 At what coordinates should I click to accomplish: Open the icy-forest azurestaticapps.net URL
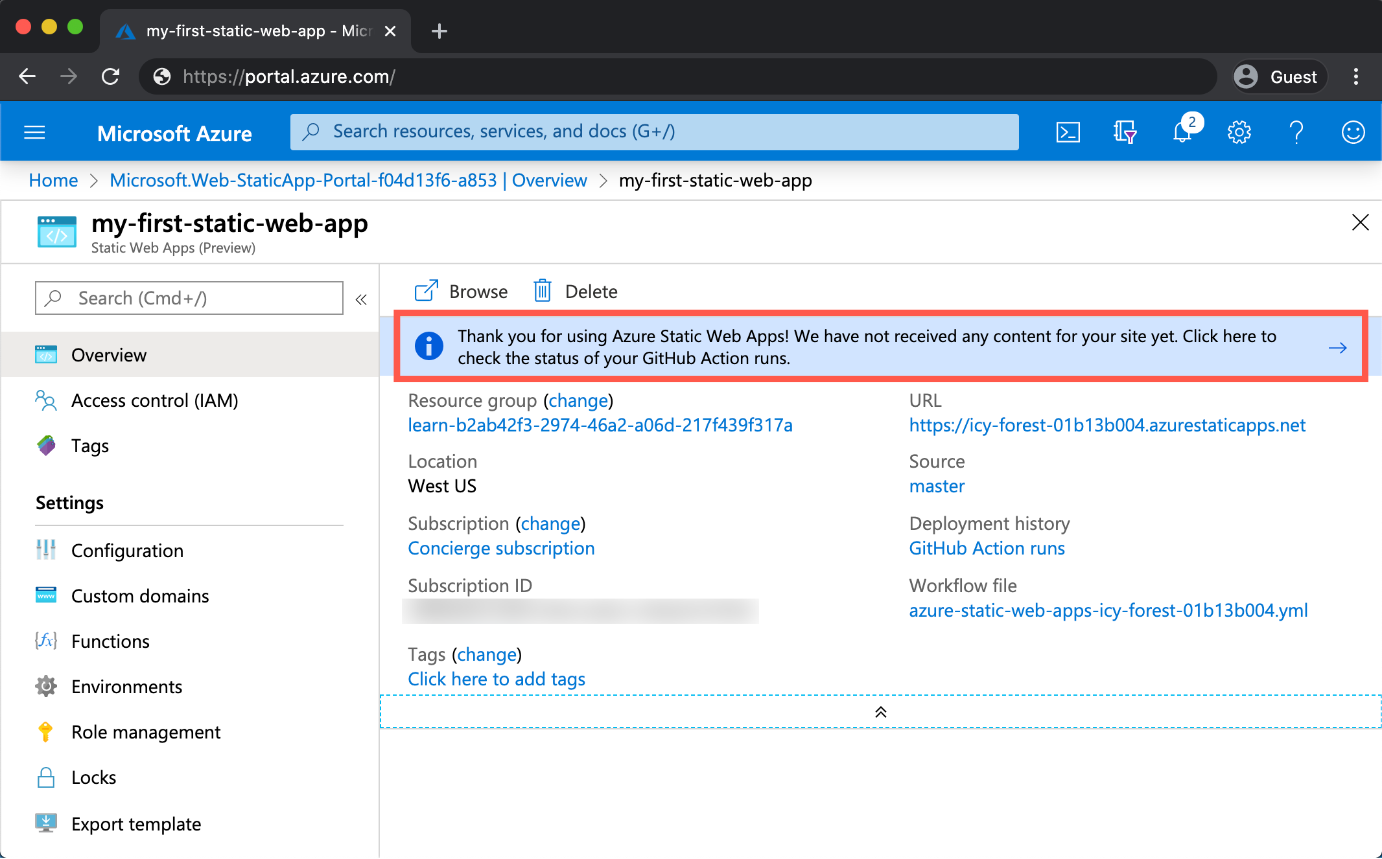[x=1107, y=425]
